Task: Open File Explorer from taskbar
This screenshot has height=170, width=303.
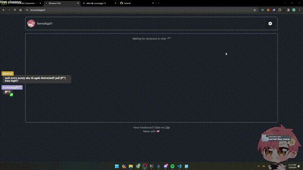Action: (131, 166)
